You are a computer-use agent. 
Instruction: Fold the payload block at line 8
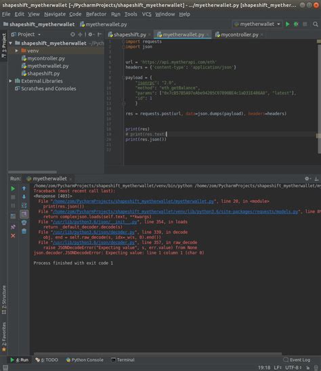123,77
